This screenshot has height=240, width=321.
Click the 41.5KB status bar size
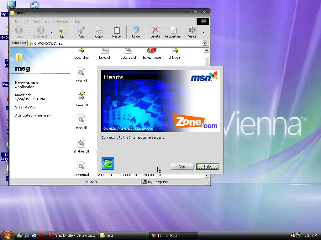pos(91,182)
